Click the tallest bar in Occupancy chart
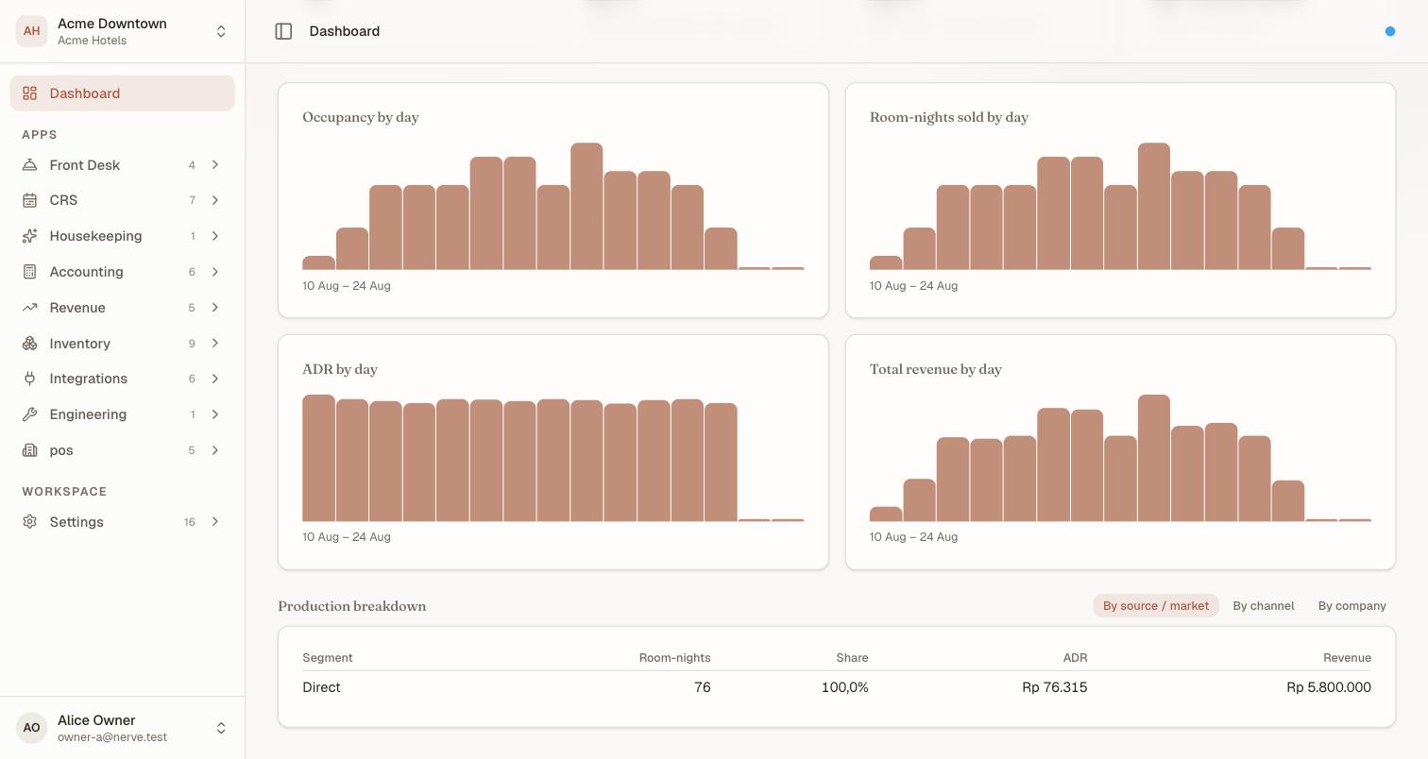The width and height of the screenshot is (1428, 759). [586, 207]
